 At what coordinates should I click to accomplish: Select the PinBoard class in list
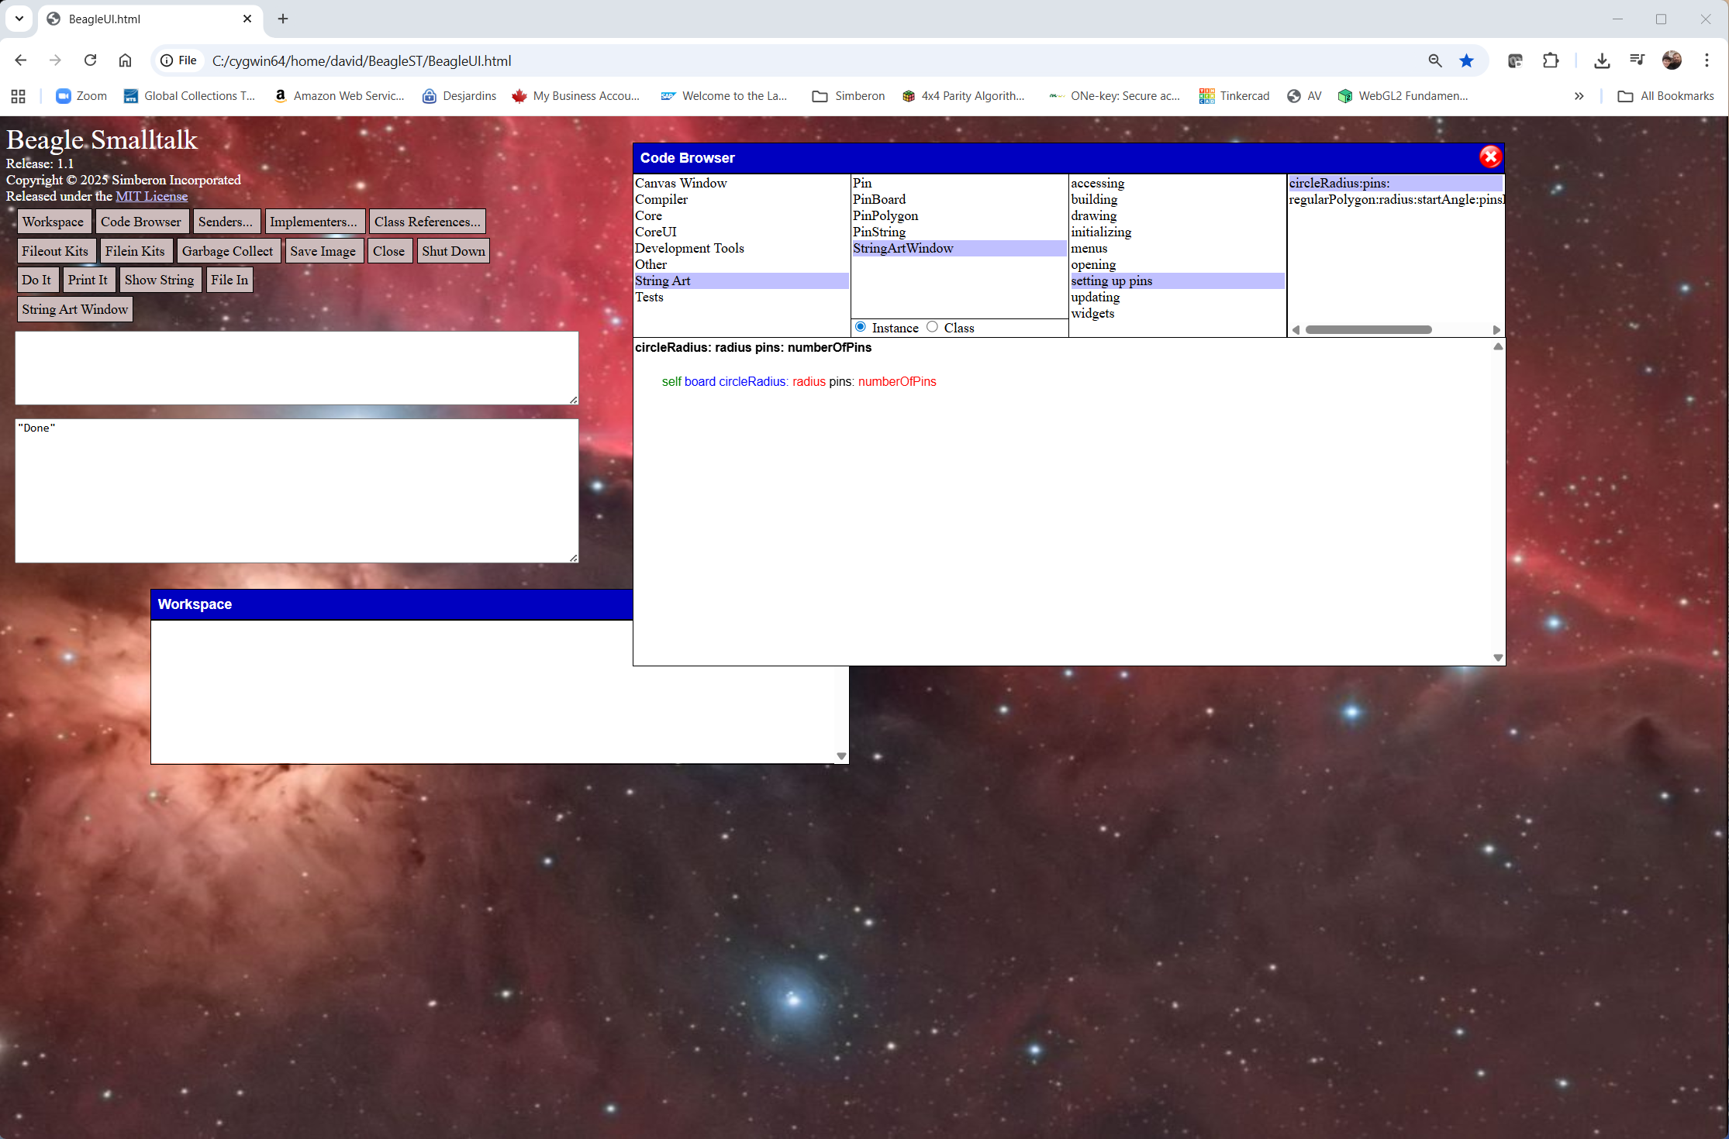pos(879,199)
